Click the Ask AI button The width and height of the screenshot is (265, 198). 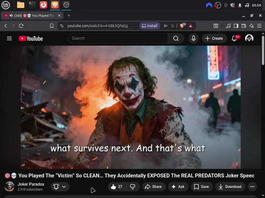(x=178, y=186)
